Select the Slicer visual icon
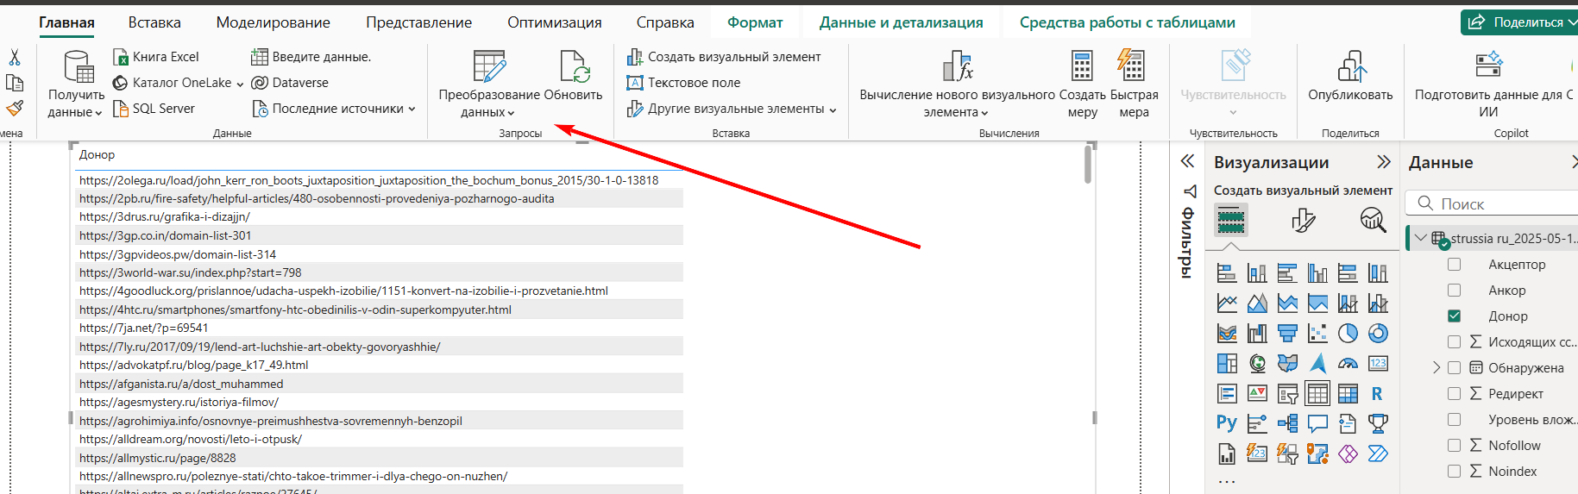Viewport: 1578px width, 494px height. (1287, 394)
